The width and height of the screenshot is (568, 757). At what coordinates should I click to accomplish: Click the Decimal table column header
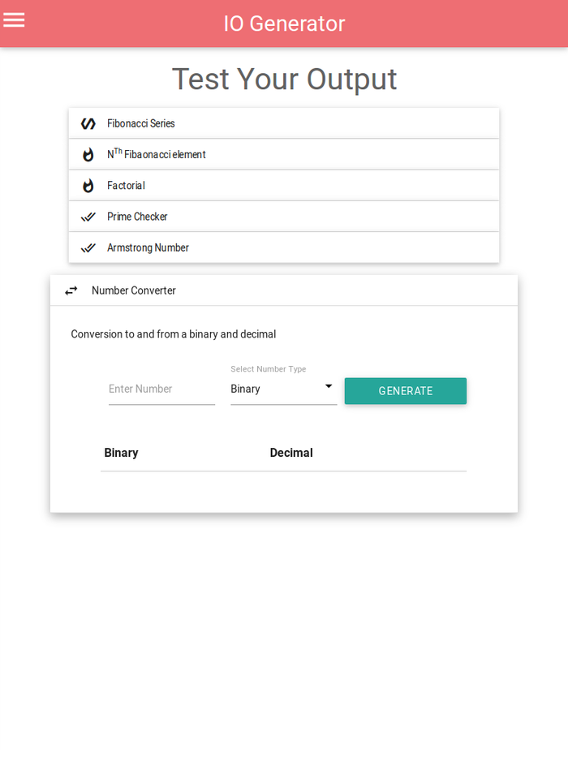[291, 453]
